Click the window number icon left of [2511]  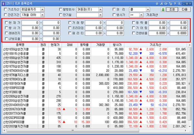tap(3, 3)
